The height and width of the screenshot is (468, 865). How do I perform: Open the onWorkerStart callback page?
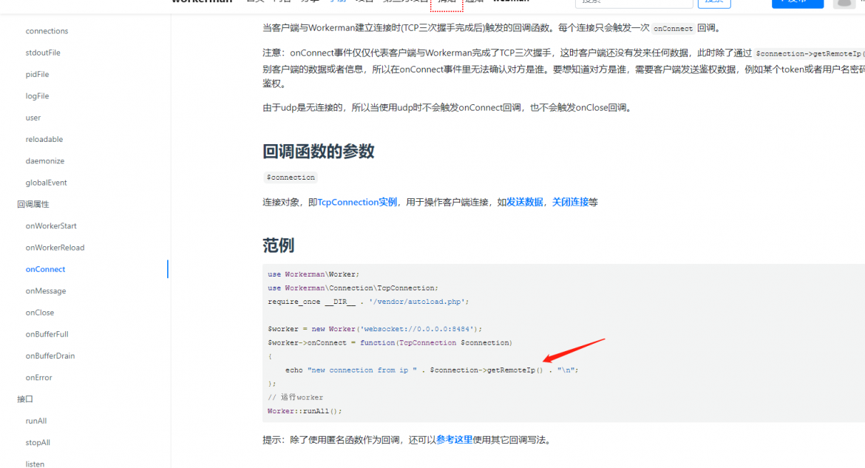point(51,225)
